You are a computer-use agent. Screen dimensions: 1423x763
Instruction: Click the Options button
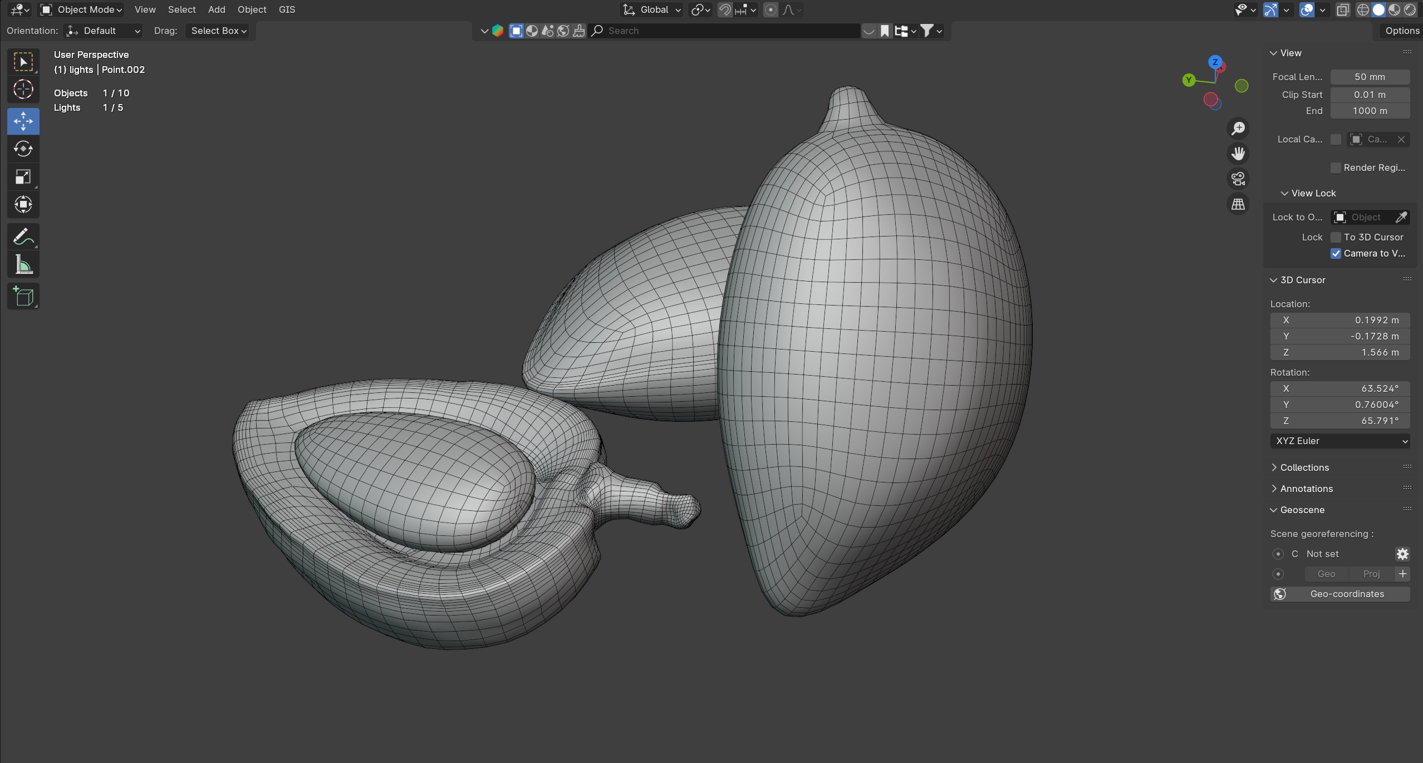[1401, 31]
